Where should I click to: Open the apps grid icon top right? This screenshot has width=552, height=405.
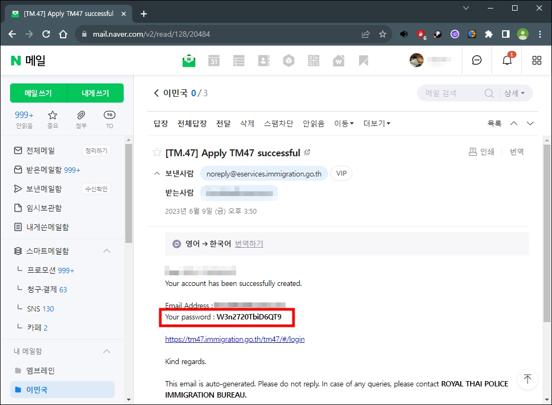pos(536,60)
